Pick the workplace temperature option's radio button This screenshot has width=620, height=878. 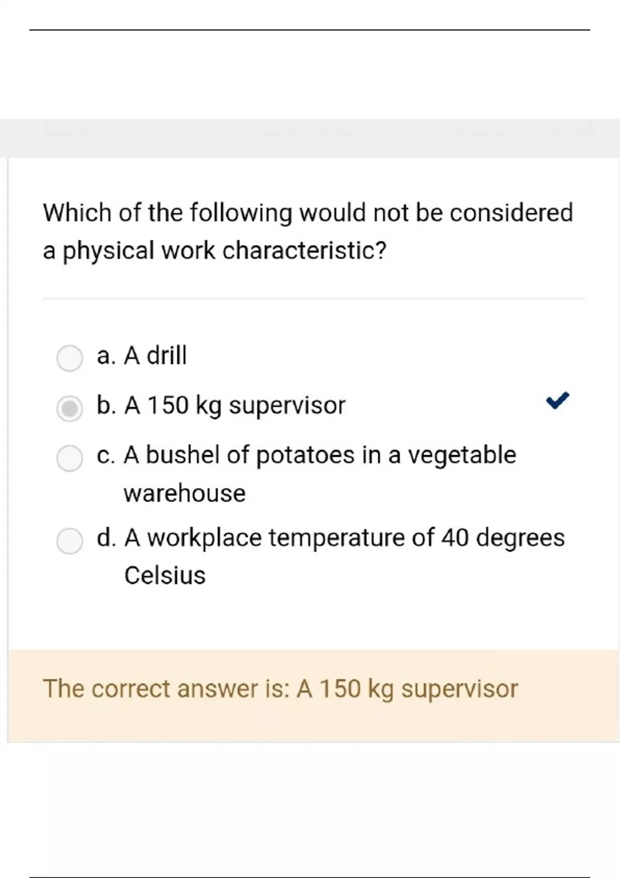(x=69, y=541)
